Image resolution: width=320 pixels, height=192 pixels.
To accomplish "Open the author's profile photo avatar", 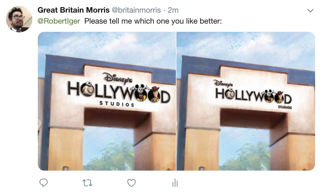I will [x=19, y=19].
